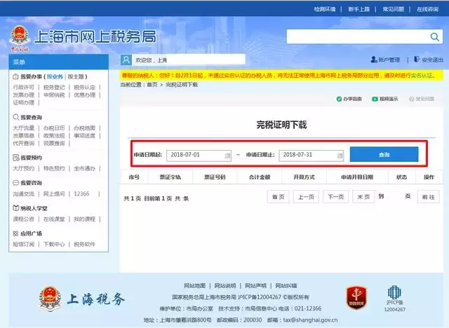The height and width of the screenshot is (328, 449).
Task: Open 优惠办理 in sidebar
Action: (x=84, y=95)
